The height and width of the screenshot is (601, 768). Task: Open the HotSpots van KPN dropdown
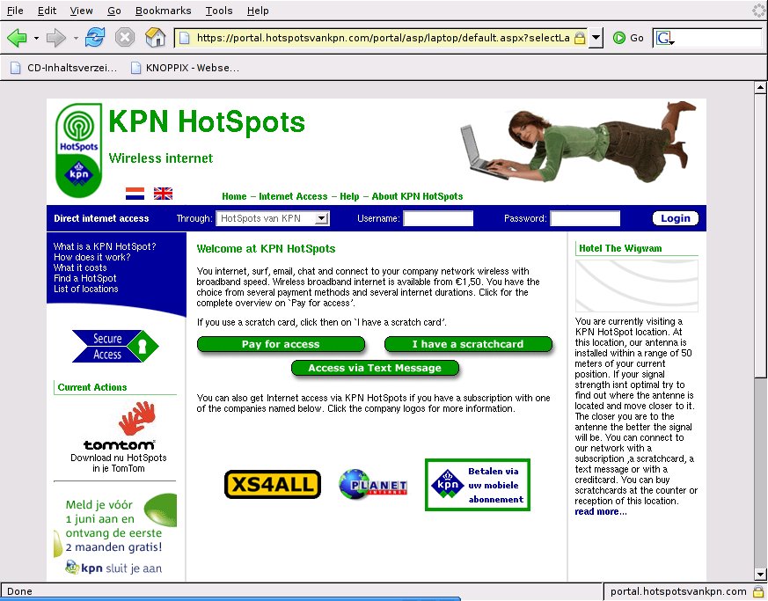[273, 218]
